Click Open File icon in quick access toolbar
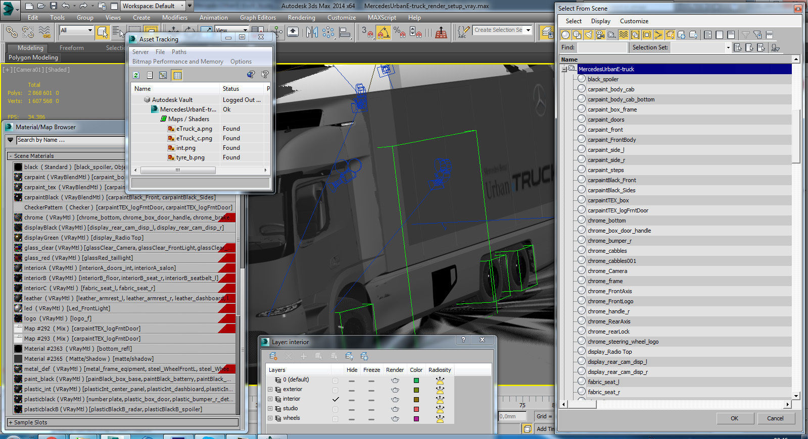This screenshot has width=808, height=439. click(x=41, y=6)
